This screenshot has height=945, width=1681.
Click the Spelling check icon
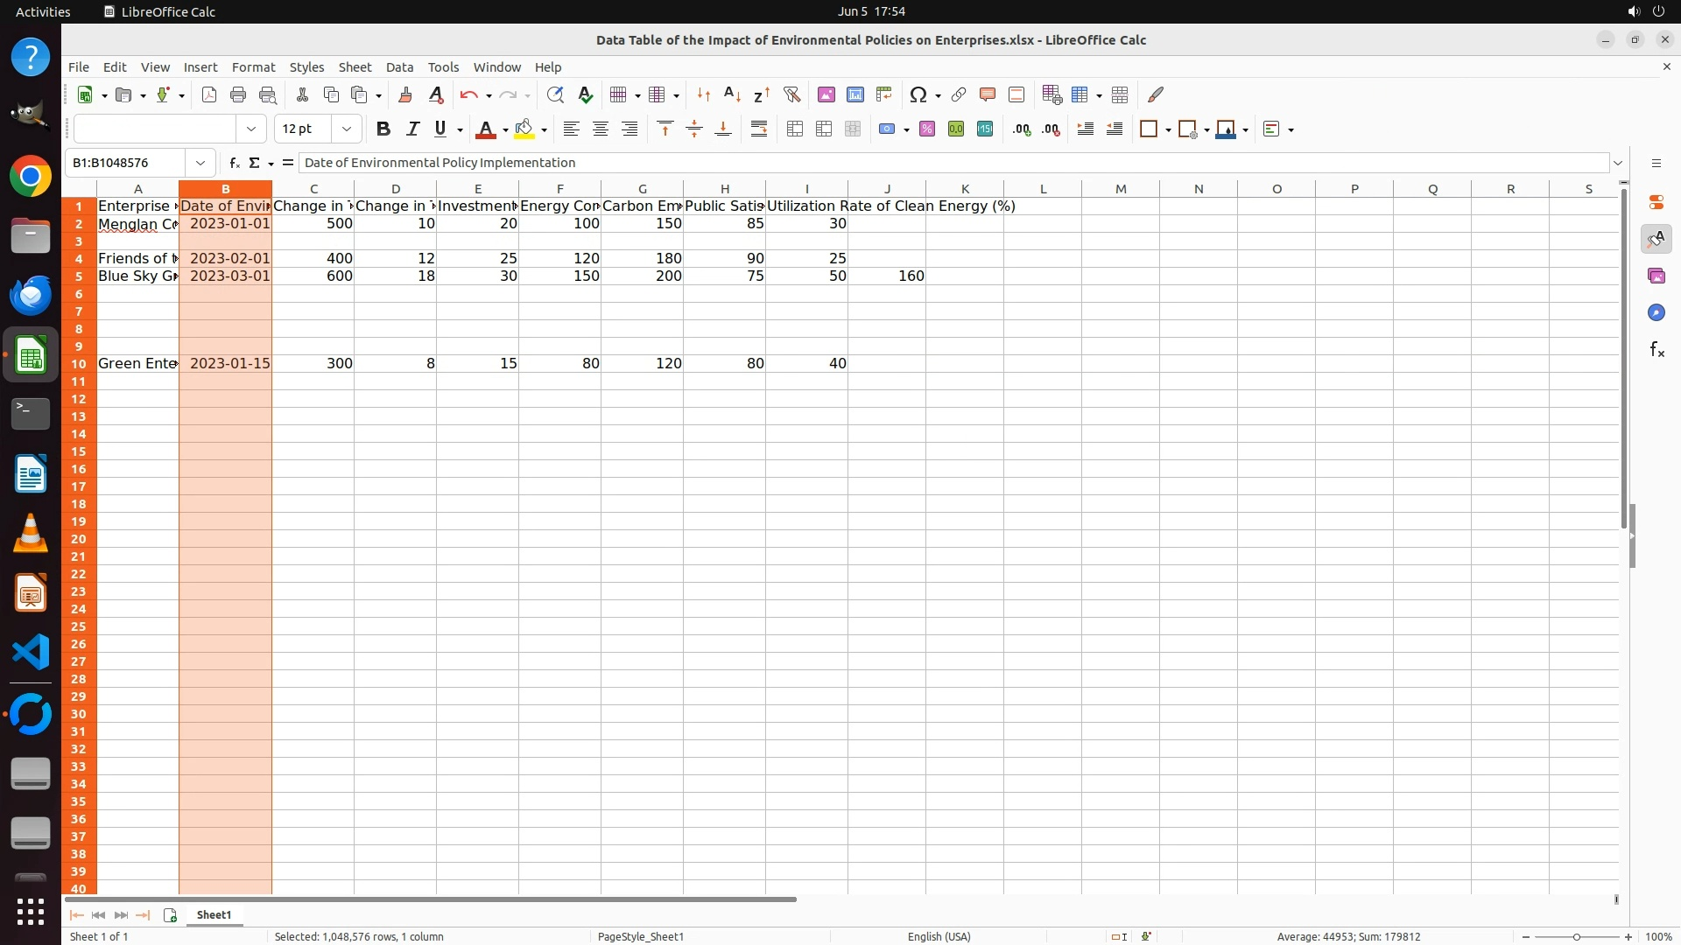(585, 94)
